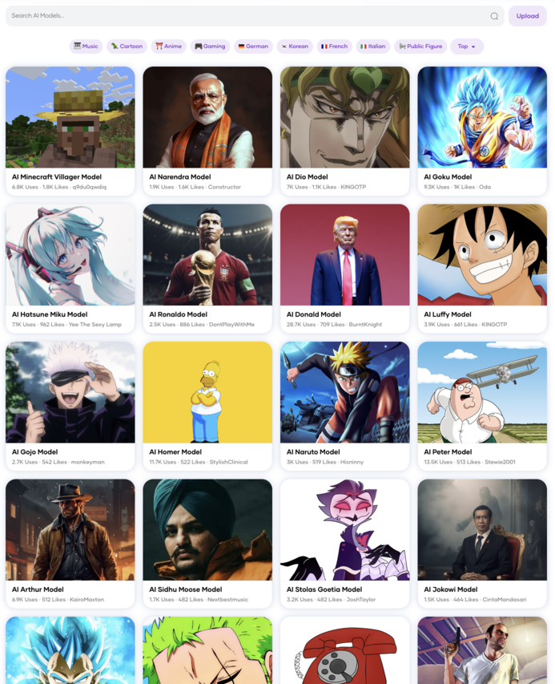Image resolution: width=555 pixels, height=684 pixels.
Task: Click the Upload button
Action: 528,16
